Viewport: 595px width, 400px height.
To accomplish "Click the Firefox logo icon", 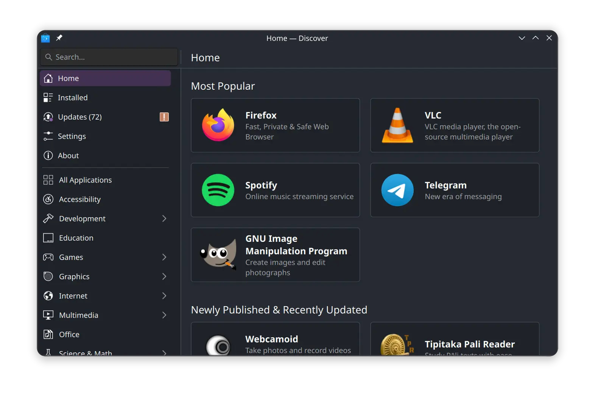I will pyautogui.click(x=218, y=125).
